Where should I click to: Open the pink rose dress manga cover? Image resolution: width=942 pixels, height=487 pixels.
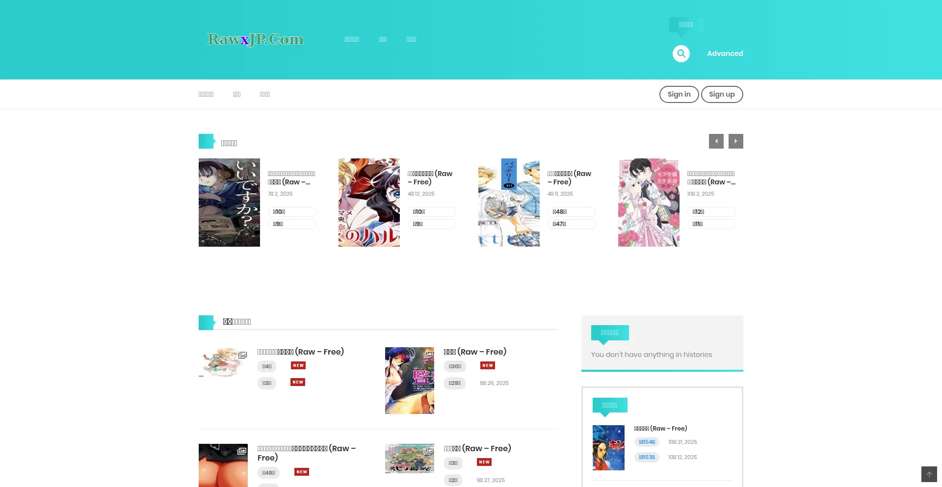click(x=649, y=202)
